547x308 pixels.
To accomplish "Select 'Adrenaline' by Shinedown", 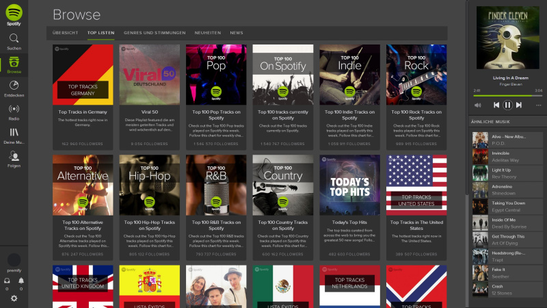I will pyautogui.click(x=507, y=190).
